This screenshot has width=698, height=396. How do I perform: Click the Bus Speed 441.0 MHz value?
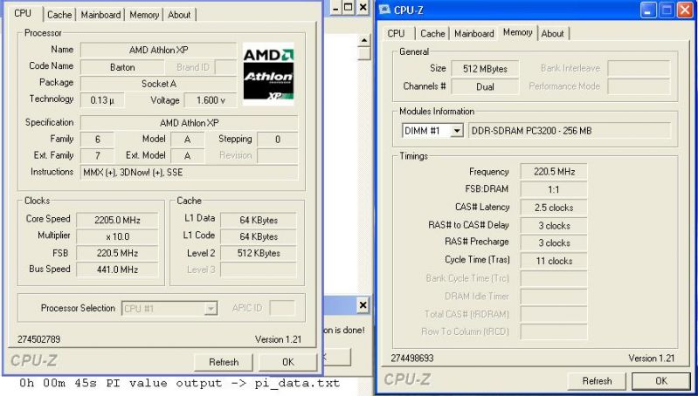coord(118,270)
